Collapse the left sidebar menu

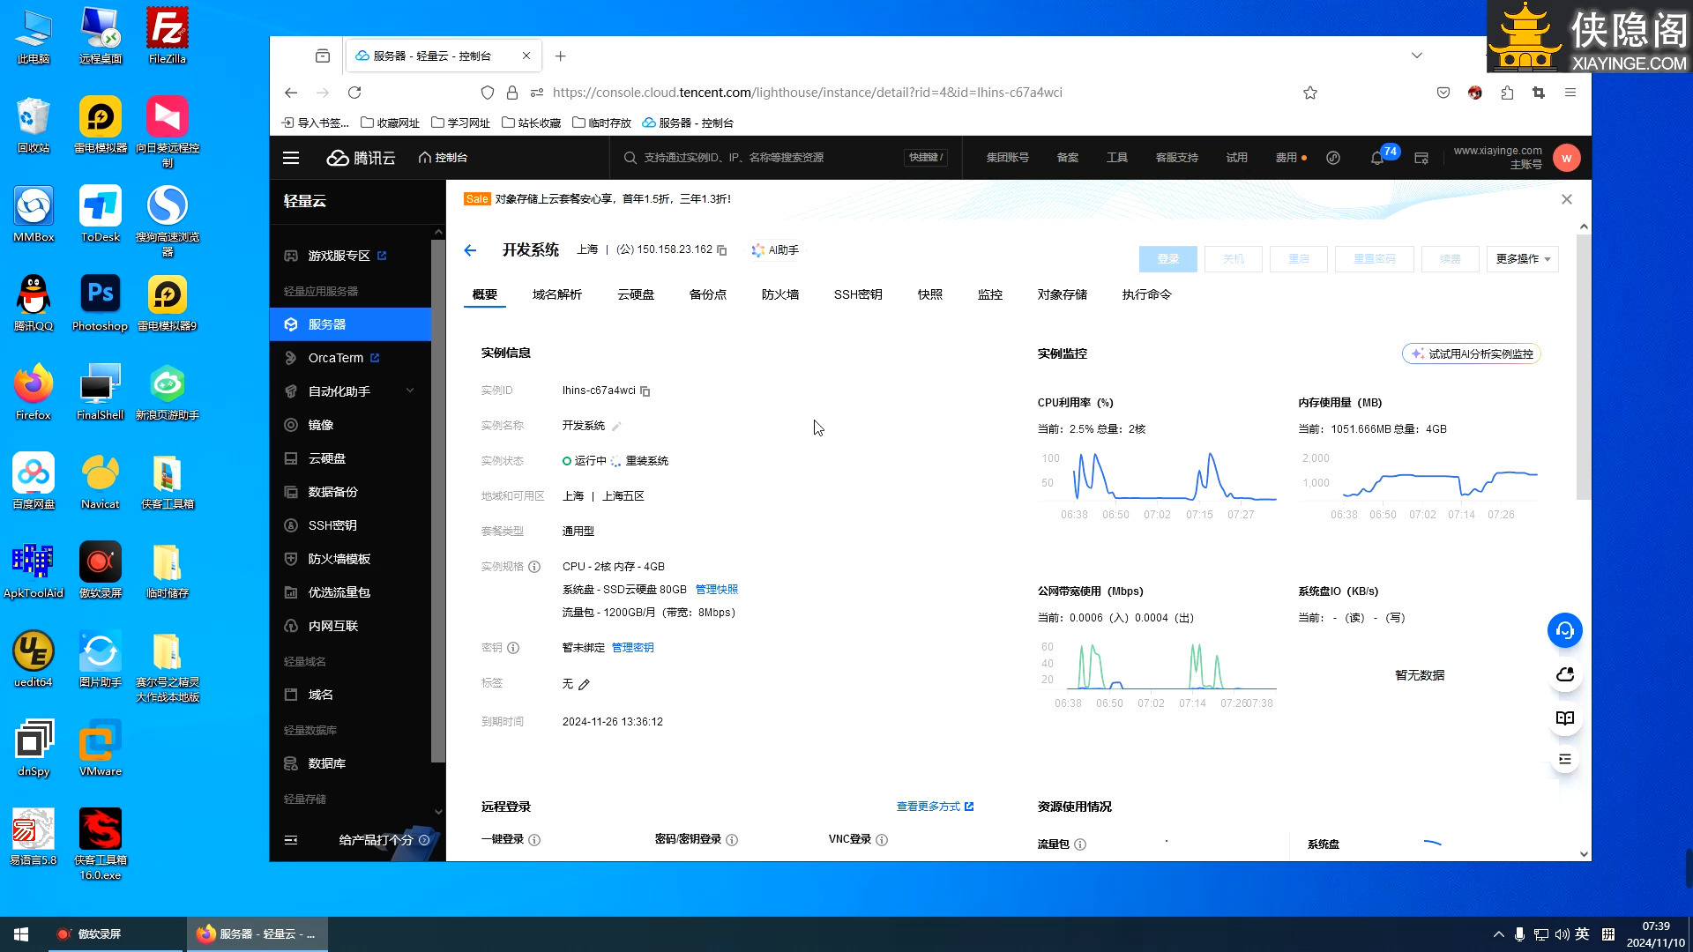tap(291, 840)
